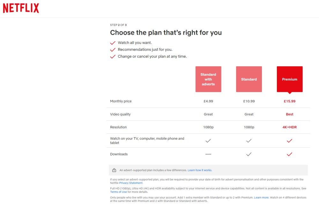Viewport: 319px width, 205px height.
Task: Click the checkmark beside Change or cancel plan
Action: pyautogui.click(x=113, y=57)
